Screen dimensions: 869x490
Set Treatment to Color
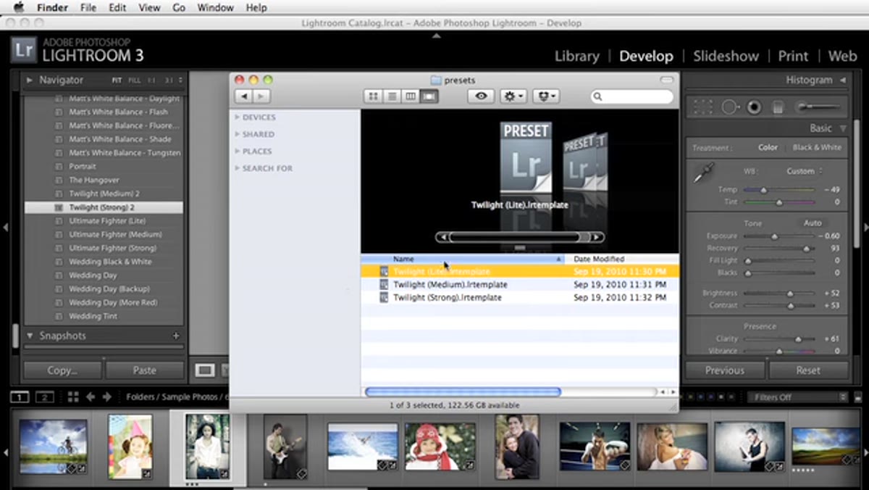pos(768,147)
